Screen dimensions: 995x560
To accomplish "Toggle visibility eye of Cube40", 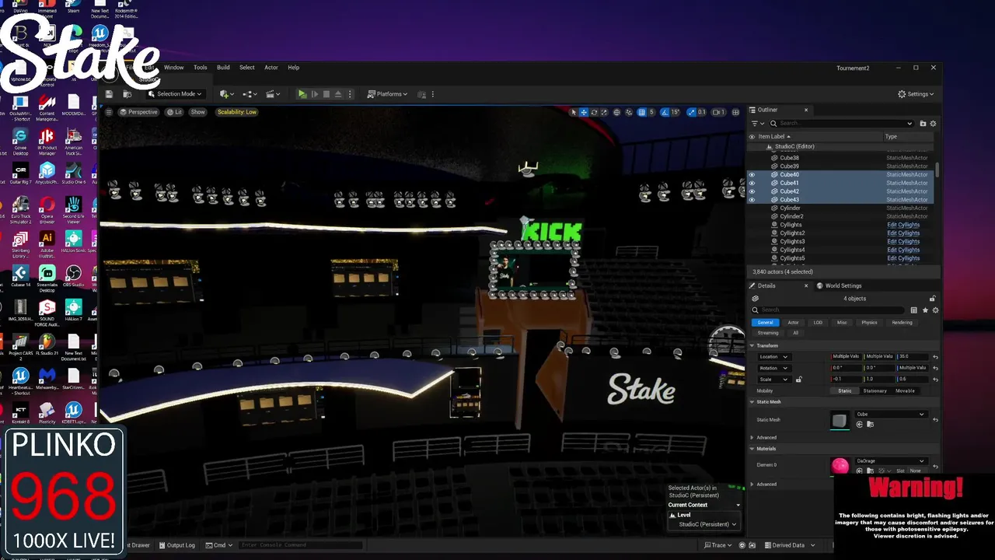I will tap(752, 175).
